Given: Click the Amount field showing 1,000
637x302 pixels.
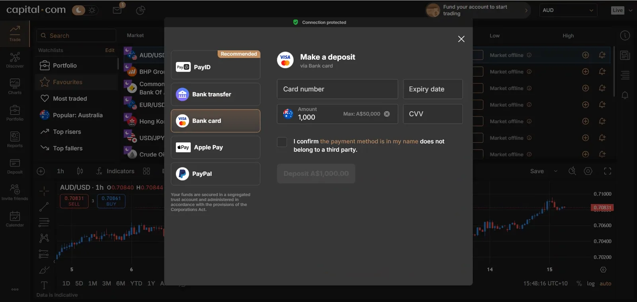Looking at the screenshot, I should coord(337,114).
